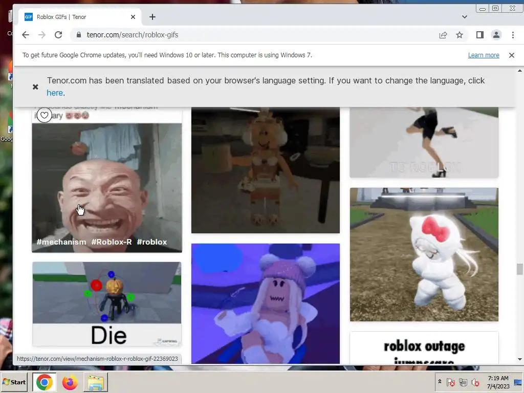Viewport: 524px width, 393px height.
Task: Click the 'here' language change link
Action: pyautogui.click(x=55, y=93)
